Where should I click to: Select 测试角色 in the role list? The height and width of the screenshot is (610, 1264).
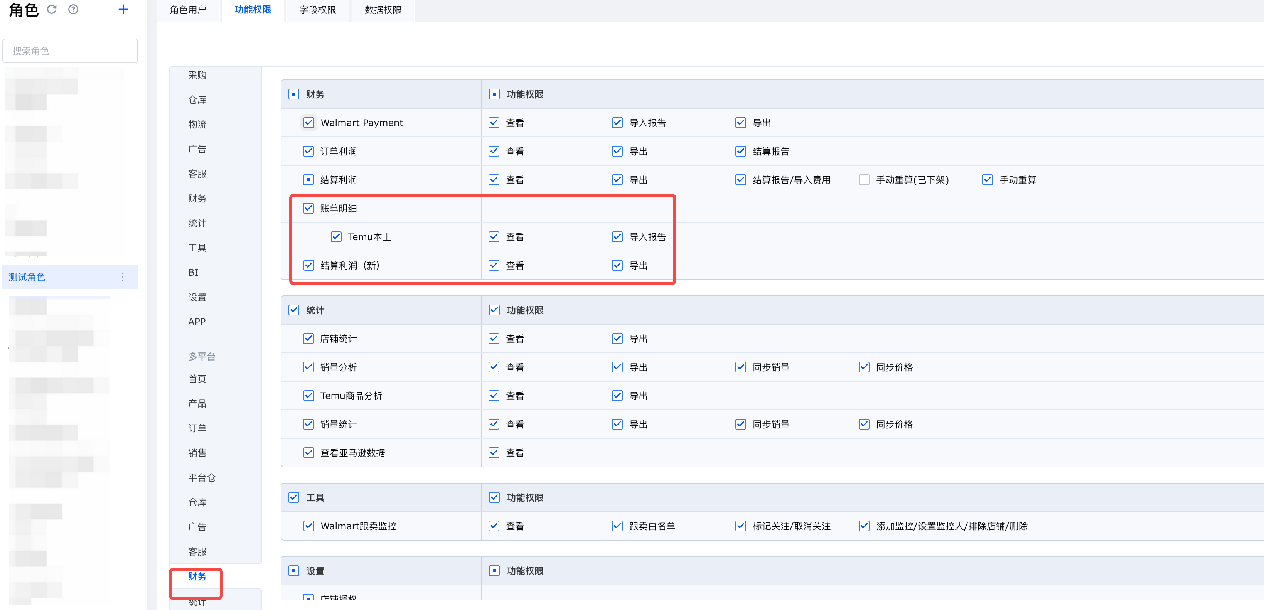tap(27, 277)
